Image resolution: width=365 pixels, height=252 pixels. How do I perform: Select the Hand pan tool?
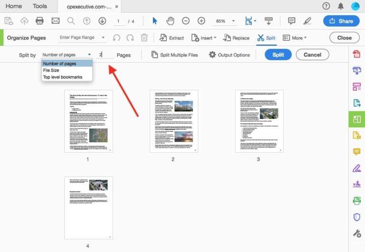(x=170, y=21)
